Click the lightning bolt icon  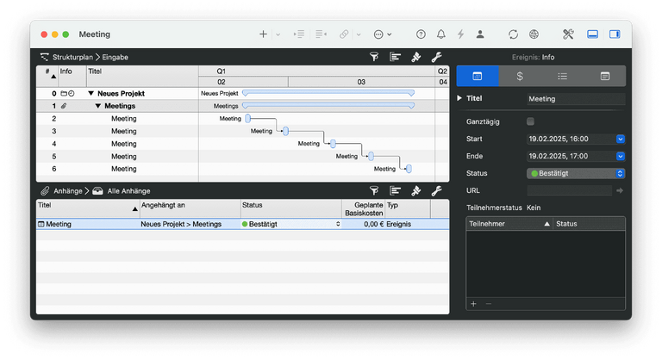(x=460, y=34)
